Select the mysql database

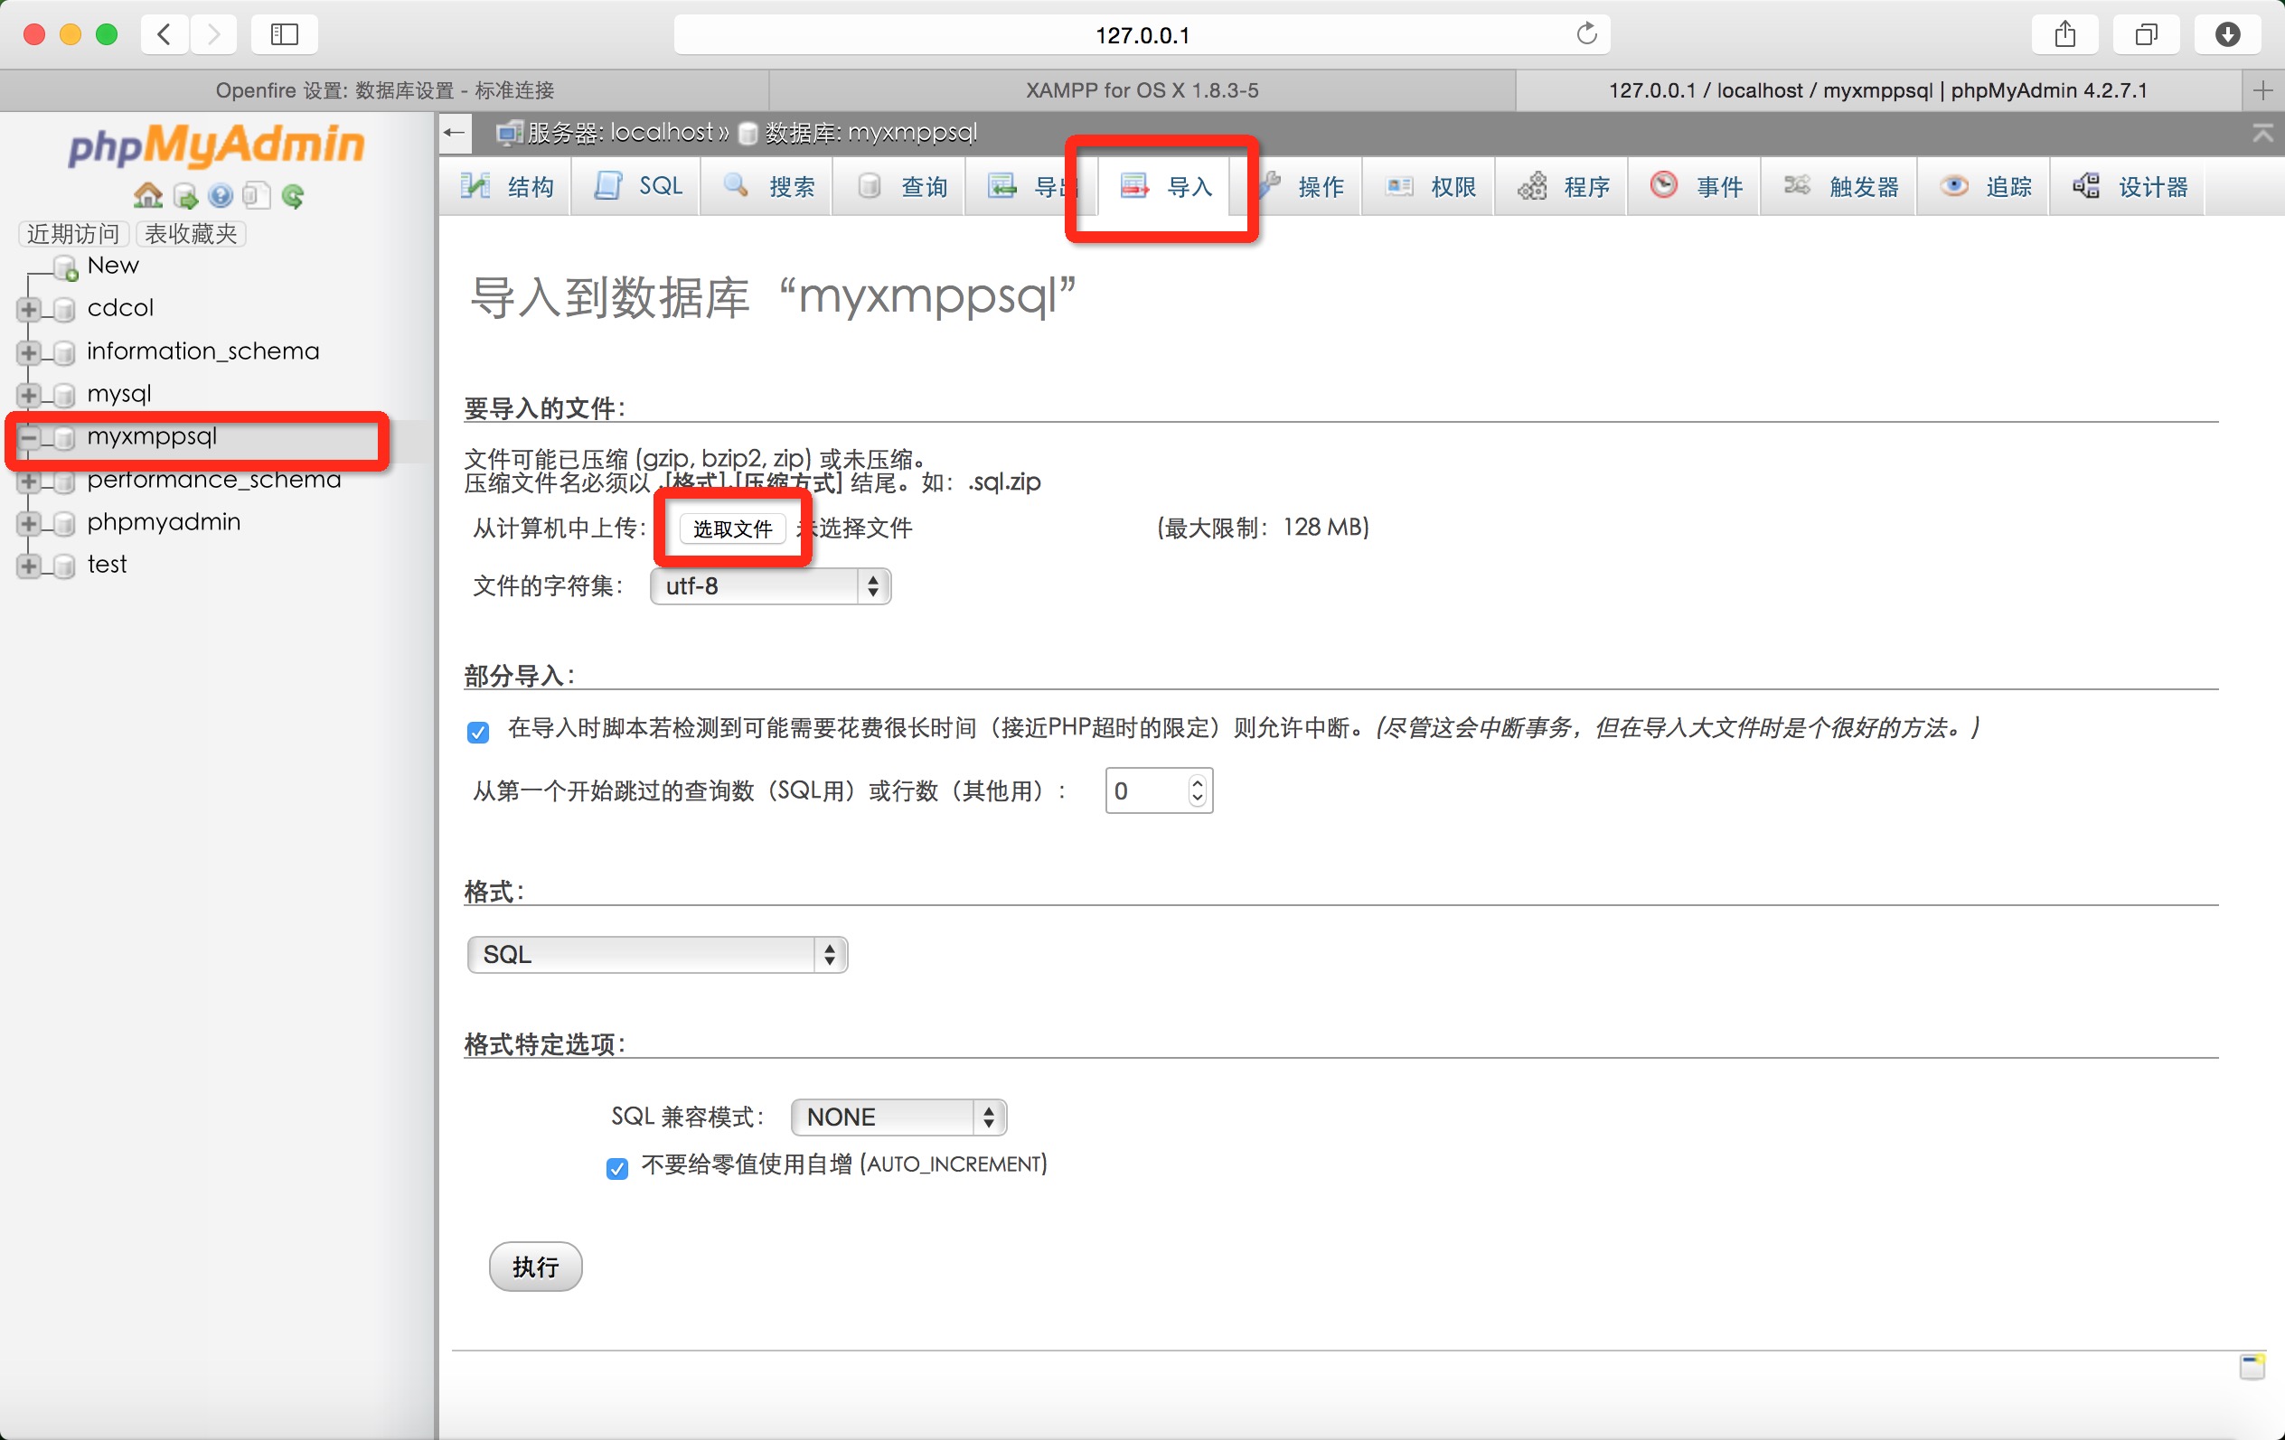coord(119,394)
